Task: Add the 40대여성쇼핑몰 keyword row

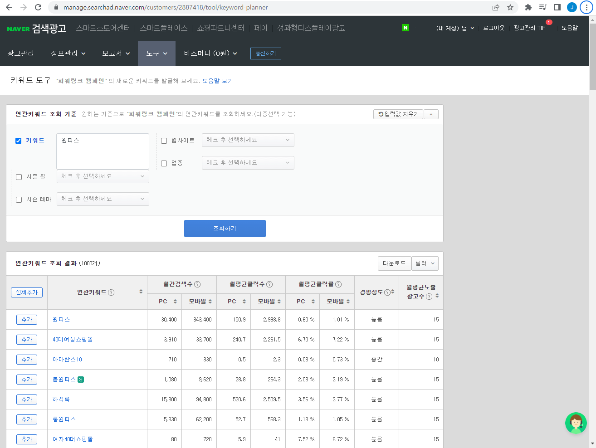Action: [x=27, y=340]
